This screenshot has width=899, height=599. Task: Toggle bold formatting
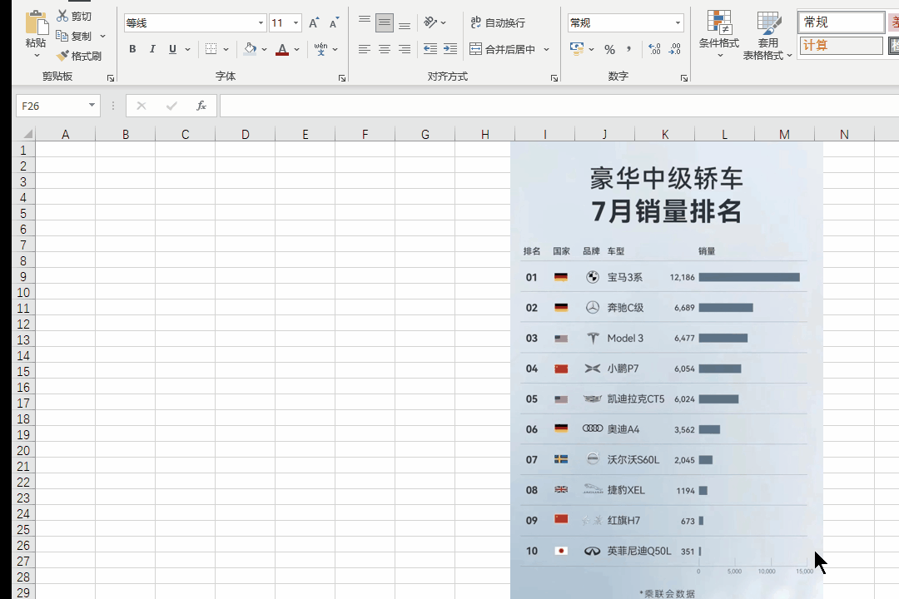pos(132,49)
